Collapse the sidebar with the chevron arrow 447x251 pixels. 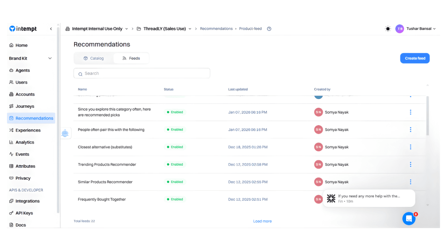click(x=51, y=29)
